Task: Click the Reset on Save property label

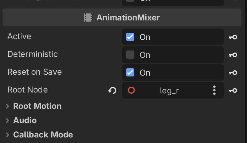Action: click(x=34, y=72)
